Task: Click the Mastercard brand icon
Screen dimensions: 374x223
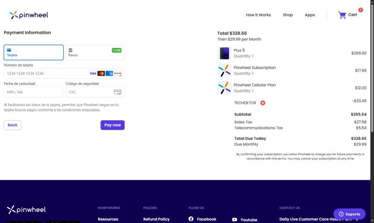Action: click(x=101, y=74)
